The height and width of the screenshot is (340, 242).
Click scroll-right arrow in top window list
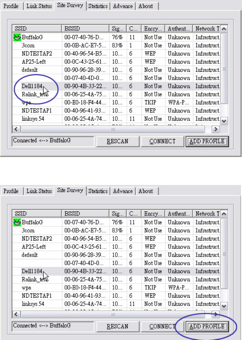point(215,129)
